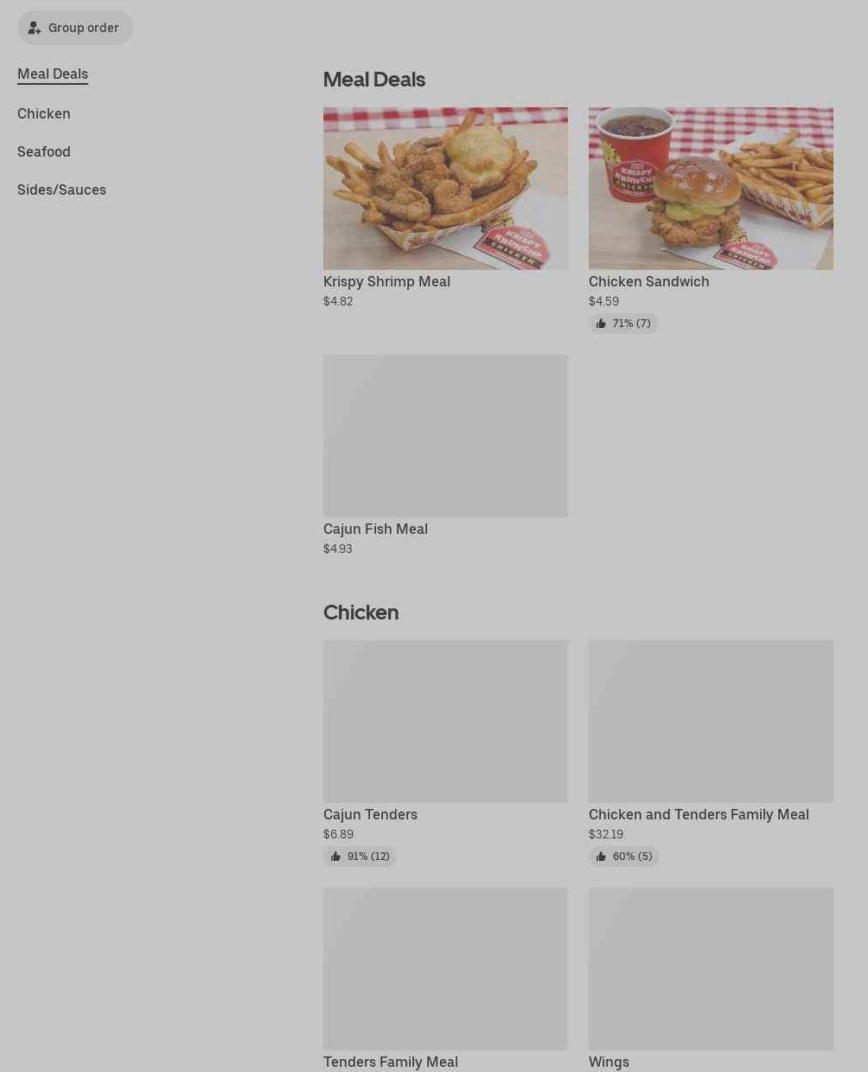868x1072 pixels.
Task: Select the Cajun Fish Meal image placeholder
Action: pos(445,436)
